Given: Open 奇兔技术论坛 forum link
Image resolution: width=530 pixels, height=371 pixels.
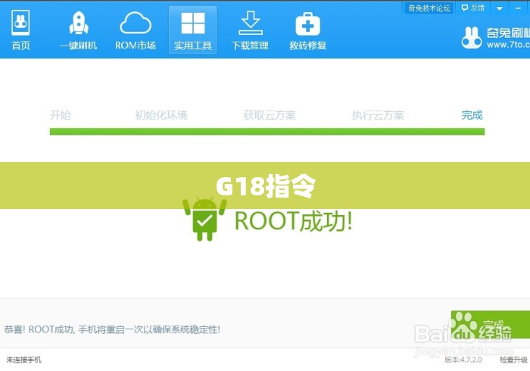Looking at the screenshot, I should (429, 8).
